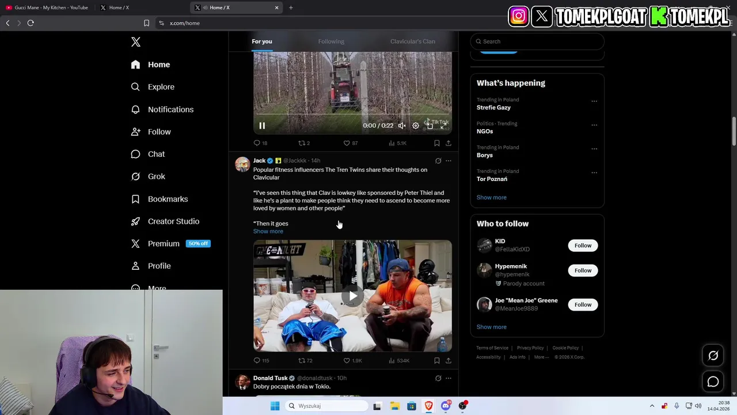737x415 pixels.
Task: Show more under What's happening
Action: [x=492, y=198]
